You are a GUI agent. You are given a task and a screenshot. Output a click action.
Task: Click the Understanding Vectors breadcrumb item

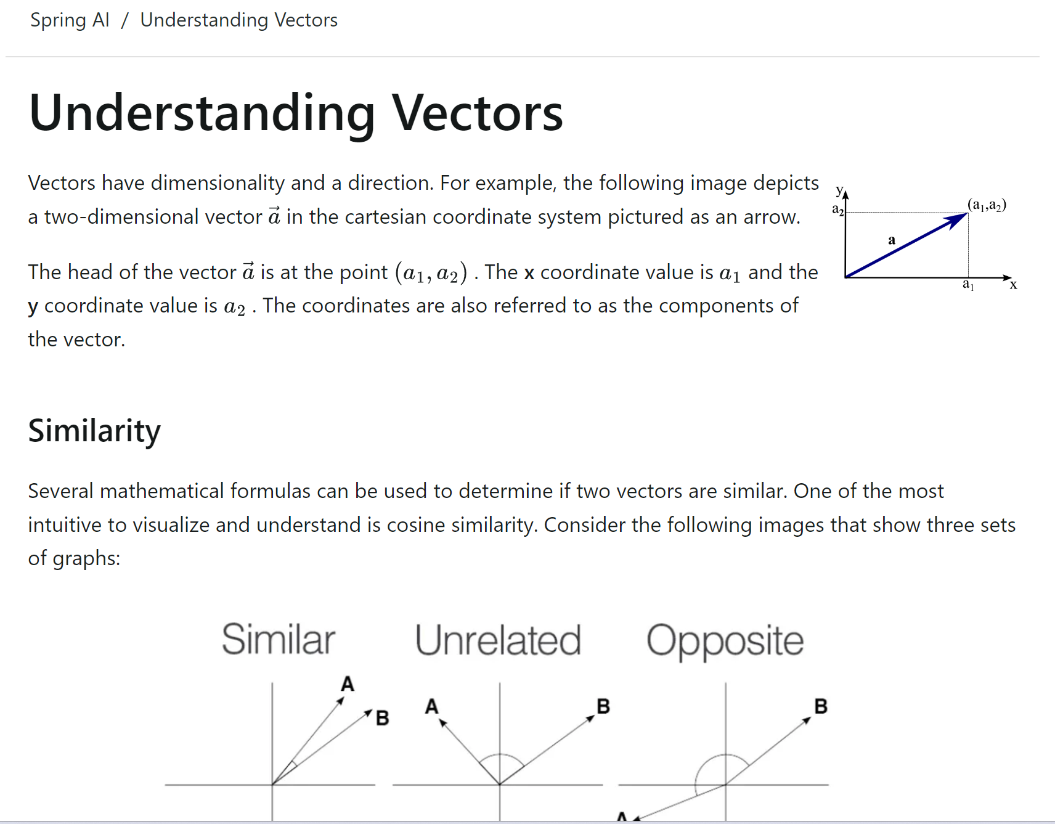238,20
